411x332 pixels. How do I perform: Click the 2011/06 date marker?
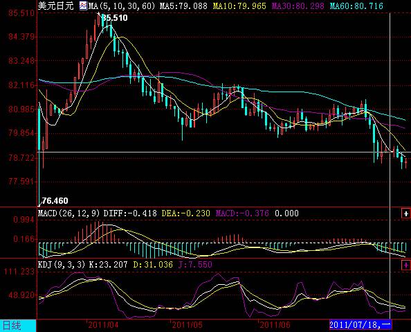(x=275, y=325)
